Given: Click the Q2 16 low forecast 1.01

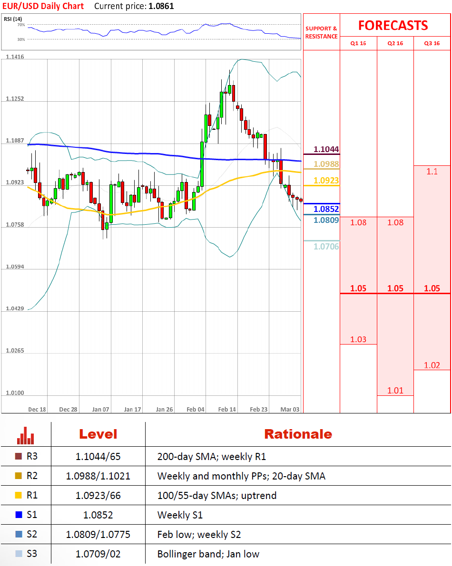Looking at the screenshot, I should [395, 391].
